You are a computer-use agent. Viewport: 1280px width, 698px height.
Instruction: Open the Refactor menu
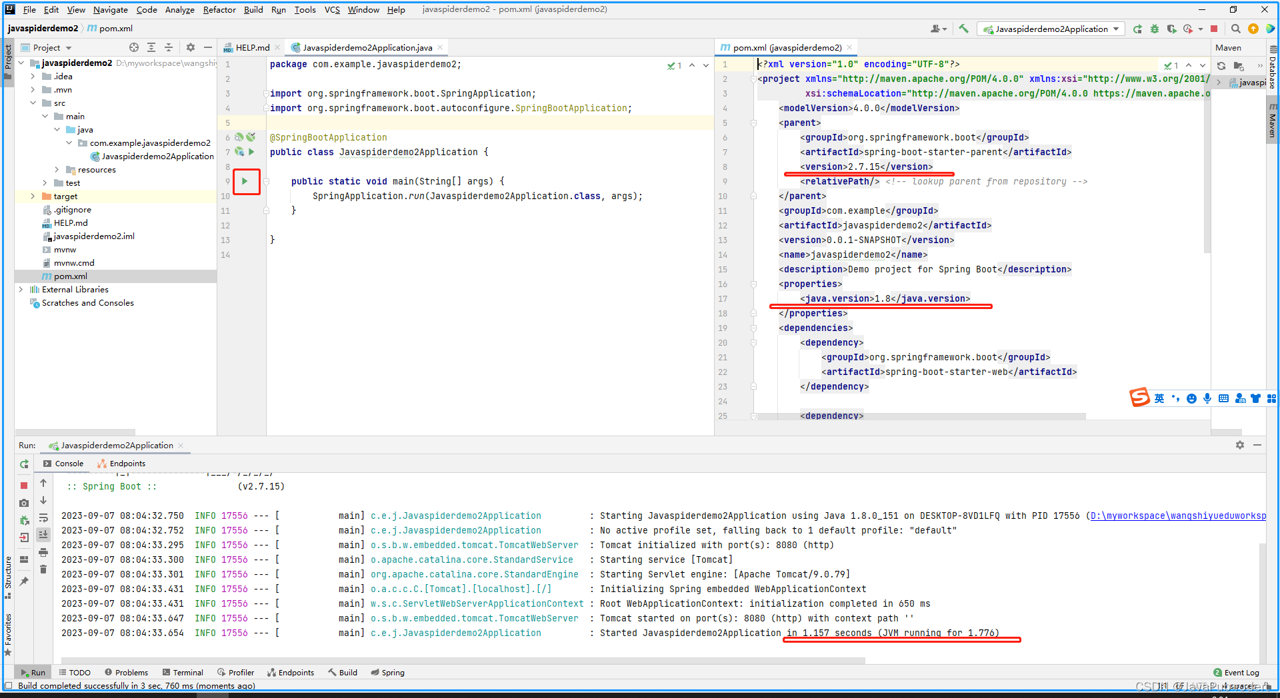219,9
